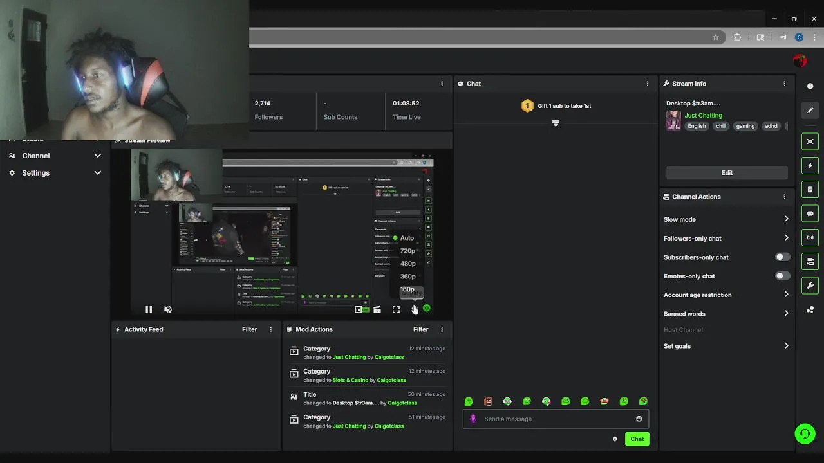
Task: Collapse the pinned gift sub banner
Action: (x=556, y=123)
